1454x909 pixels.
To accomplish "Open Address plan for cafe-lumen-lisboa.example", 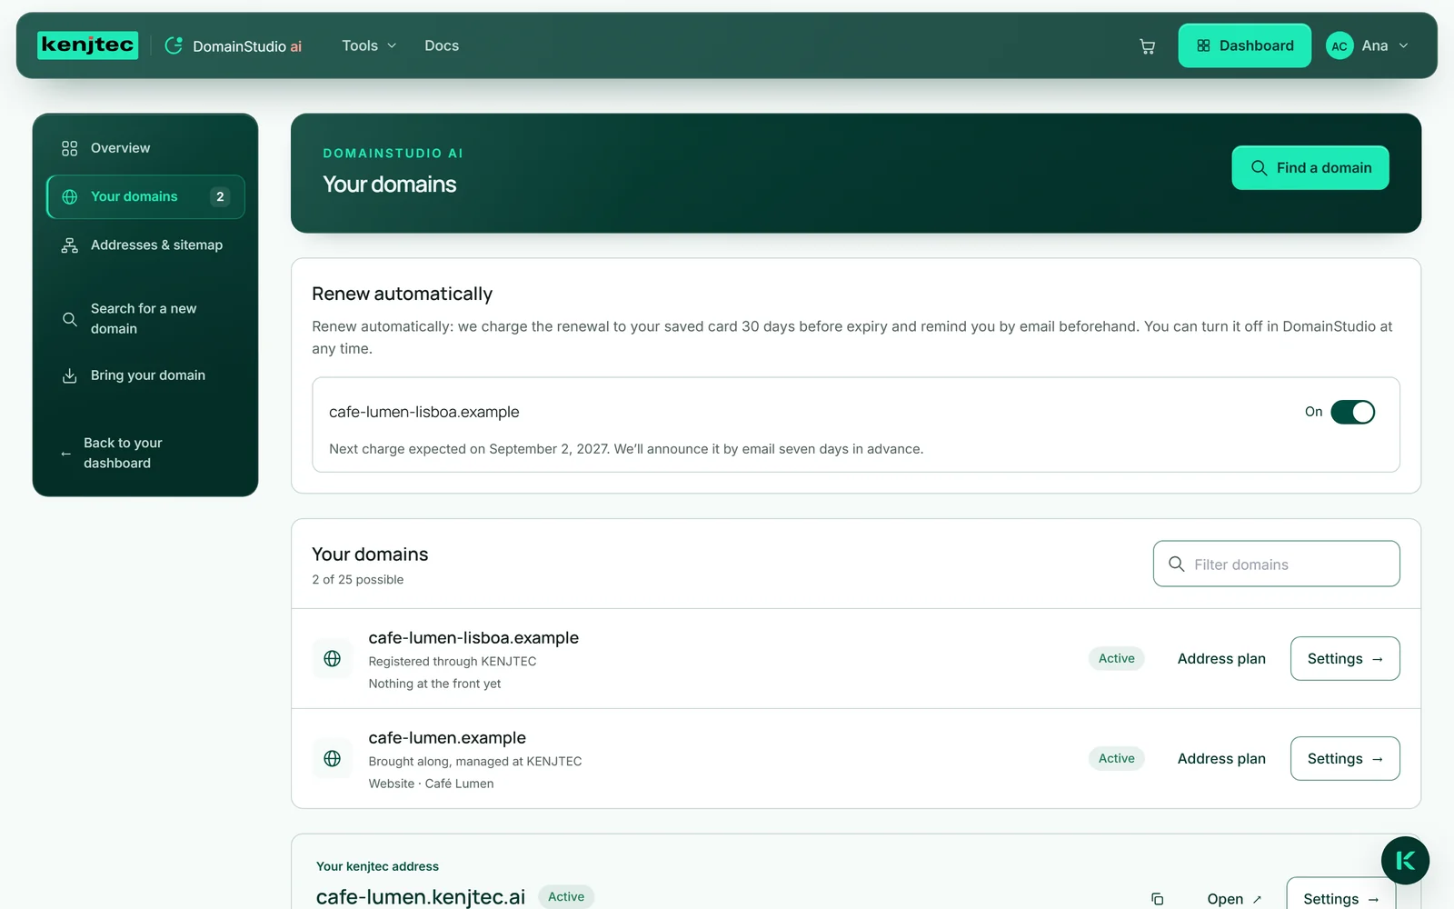I will pyautogui.click(x=1221, y=659).
